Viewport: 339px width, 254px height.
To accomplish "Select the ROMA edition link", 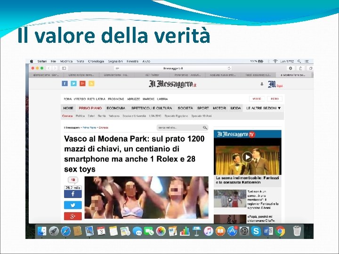I will pyautogui.click(x=68, y=99).
